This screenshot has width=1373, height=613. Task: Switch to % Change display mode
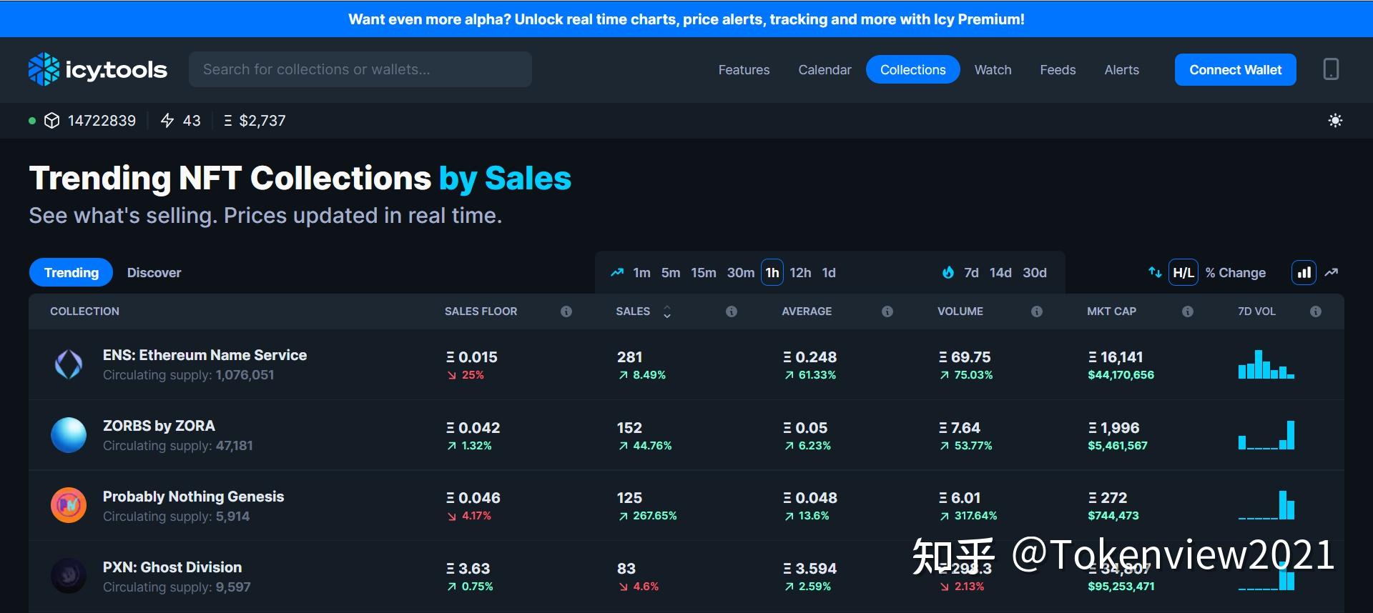click(1236, 273)
